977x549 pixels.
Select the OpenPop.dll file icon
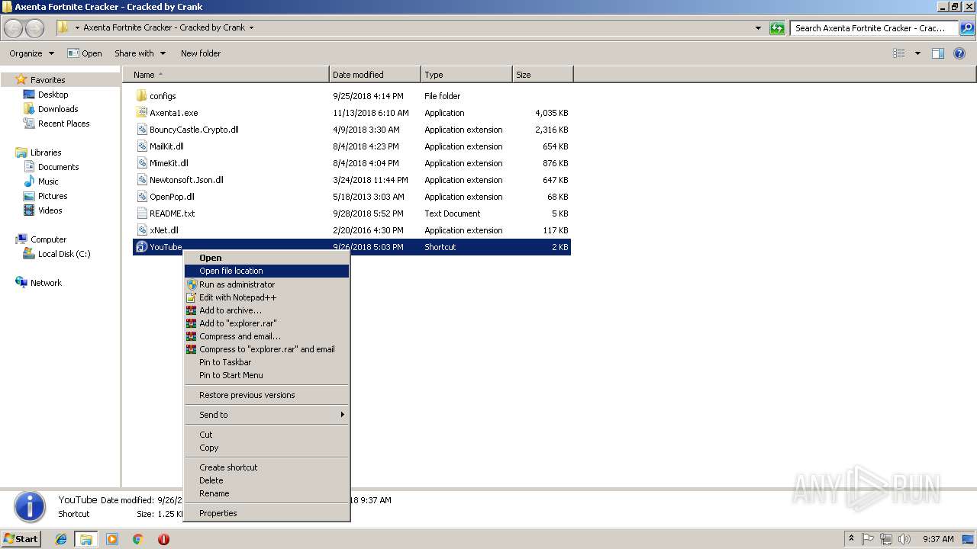[141, 197]
